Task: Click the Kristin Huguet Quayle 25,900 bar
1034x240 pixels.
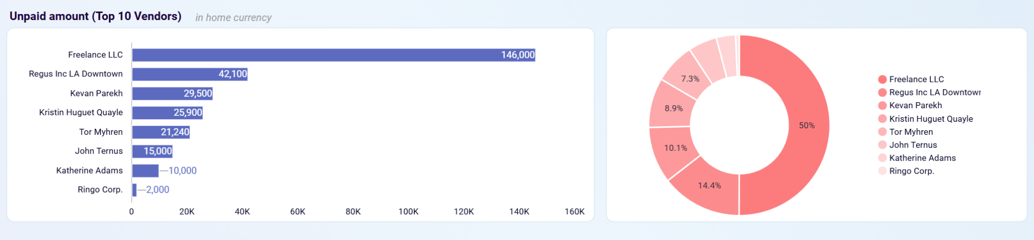Action: click(167, 113)
